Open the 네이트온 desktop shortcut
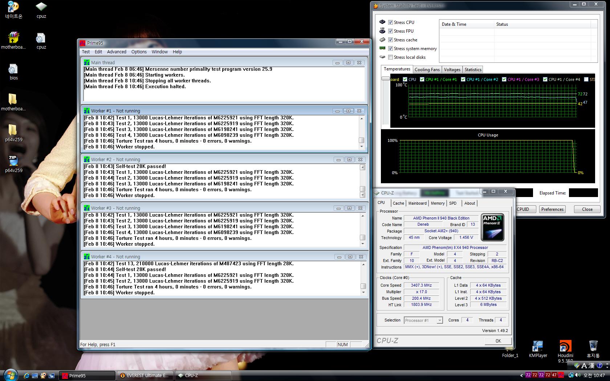610x381 pixels. tap(13, 9)
